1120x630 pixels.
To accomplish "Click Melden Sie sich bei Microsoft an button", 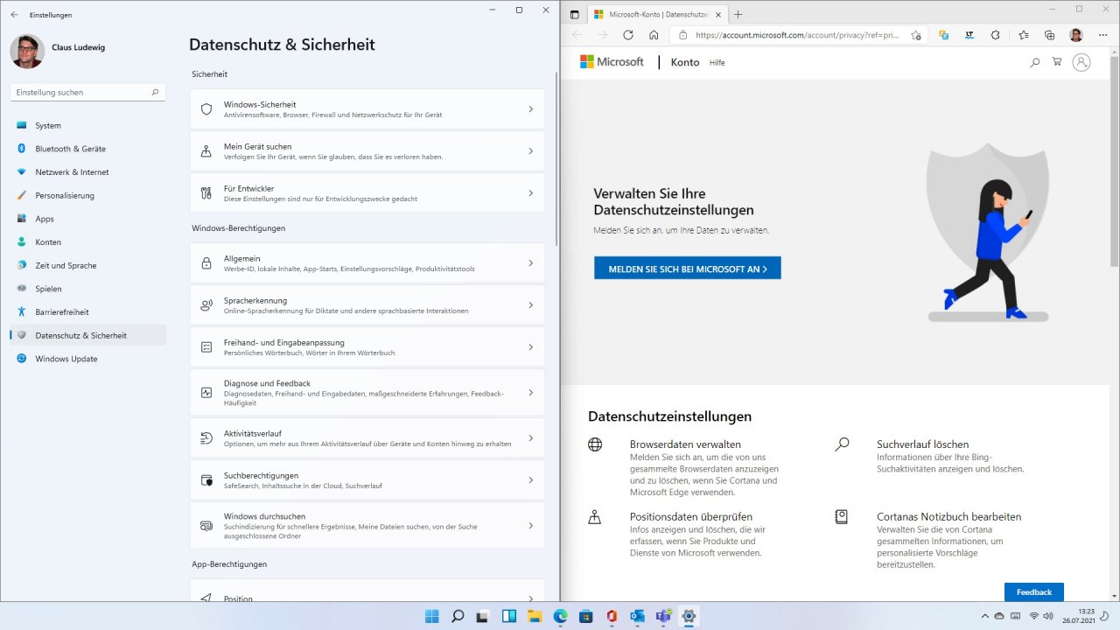I will pos(687,269).
